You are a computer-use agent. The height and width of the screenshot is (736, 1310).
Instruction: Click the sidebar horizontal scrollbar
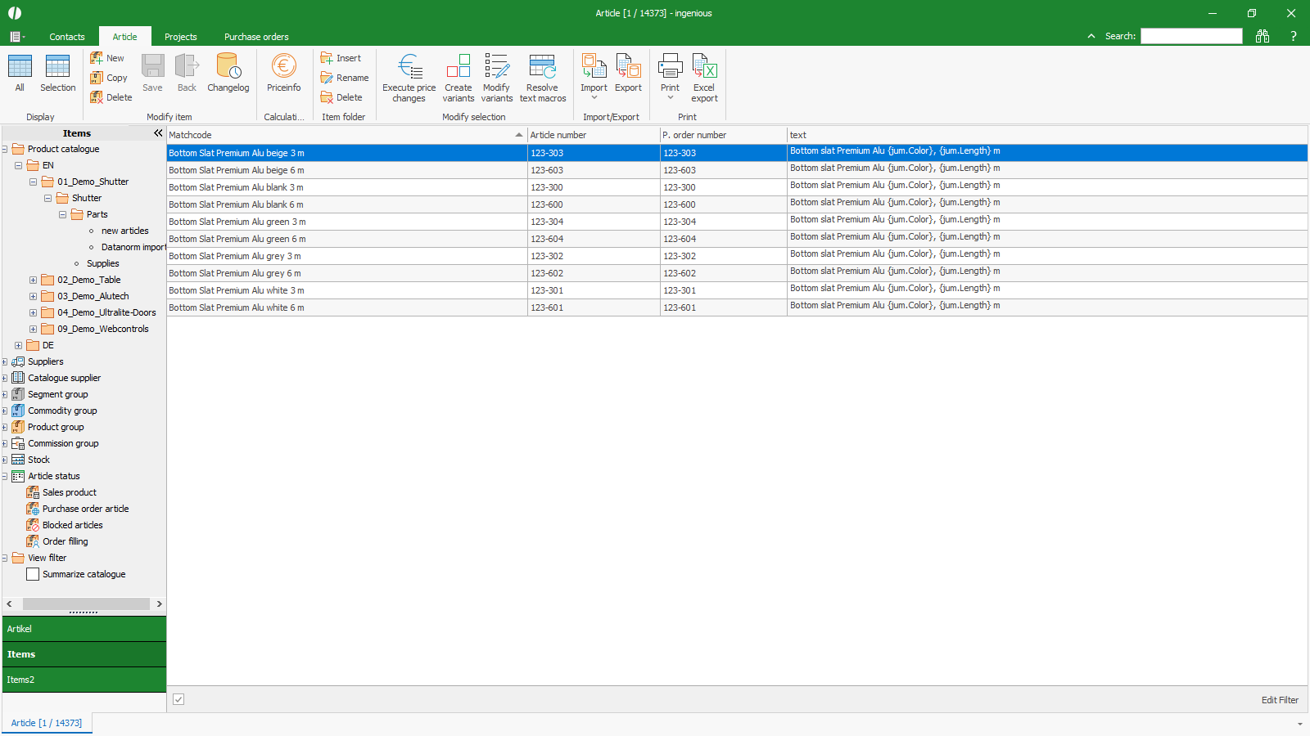click(85, 604)
